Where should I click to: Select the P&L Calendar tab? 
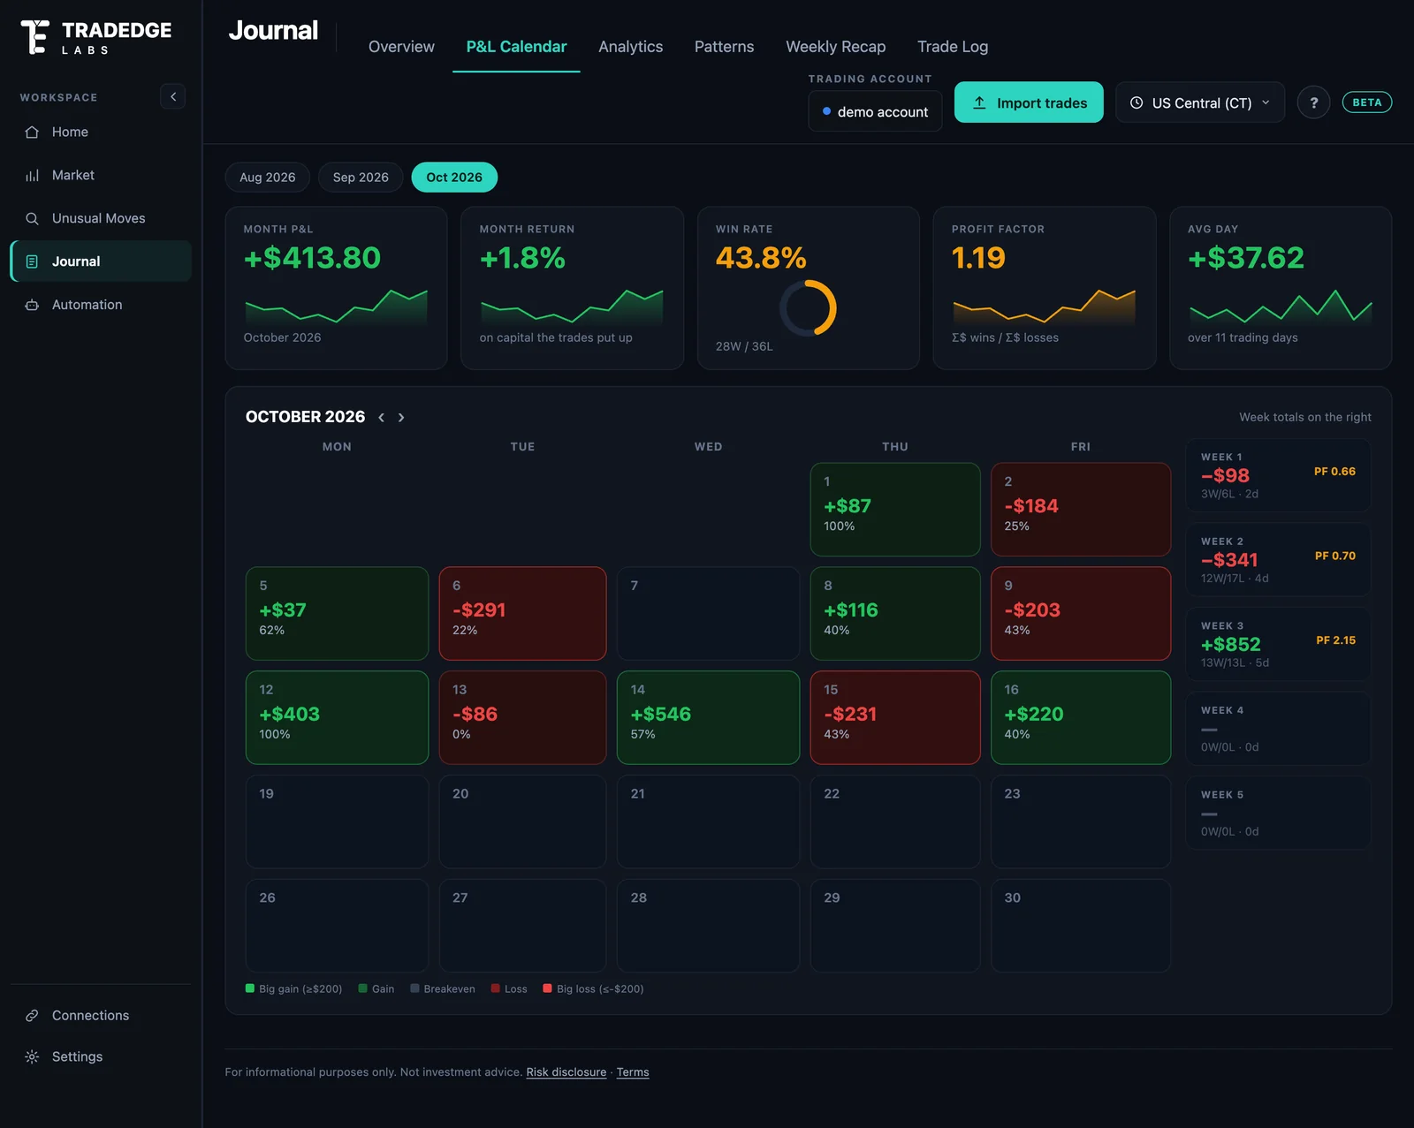516,47
